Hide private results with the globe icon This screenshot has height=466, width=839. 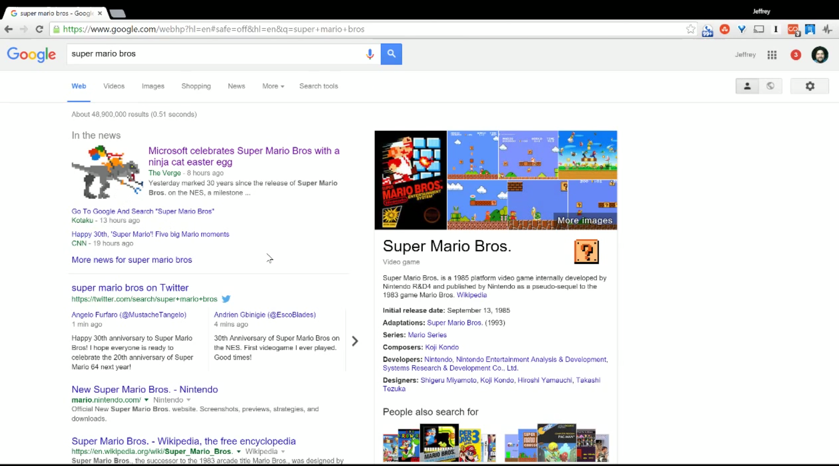click(x=770, y=86)
